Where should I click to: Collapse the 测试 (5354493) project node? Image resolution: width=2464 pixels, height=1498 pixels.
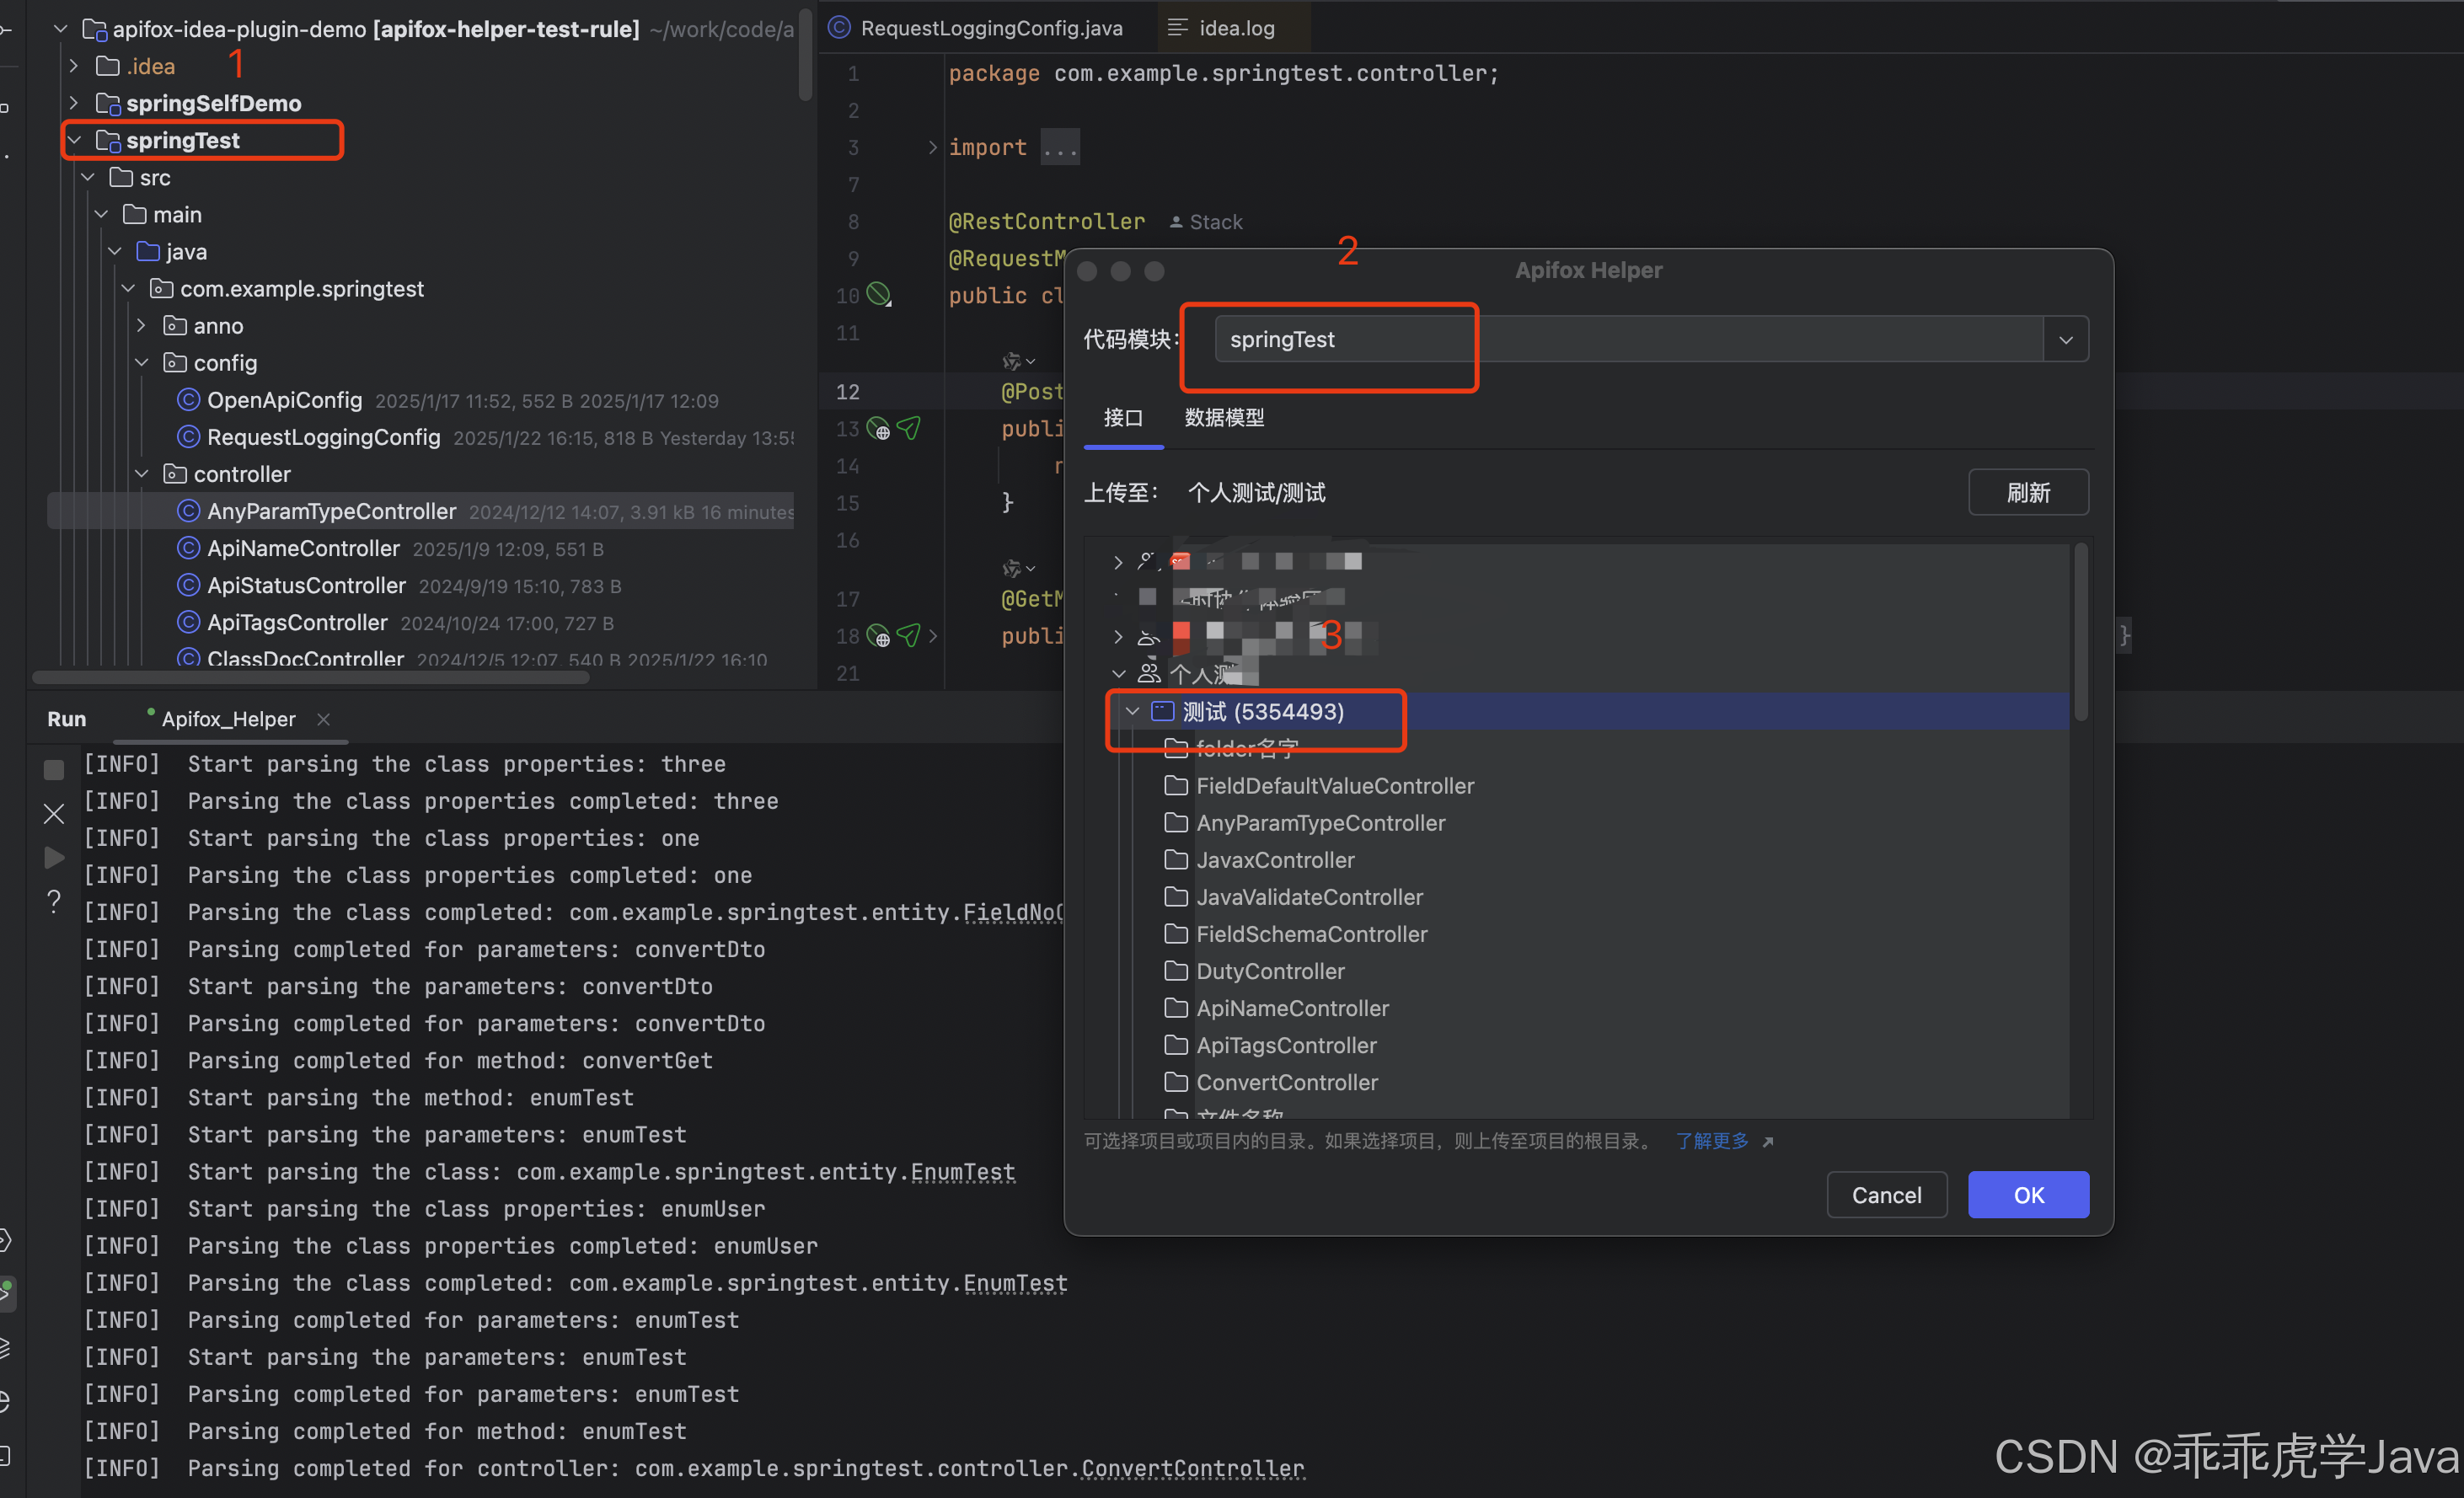[x=1132, y=711]
